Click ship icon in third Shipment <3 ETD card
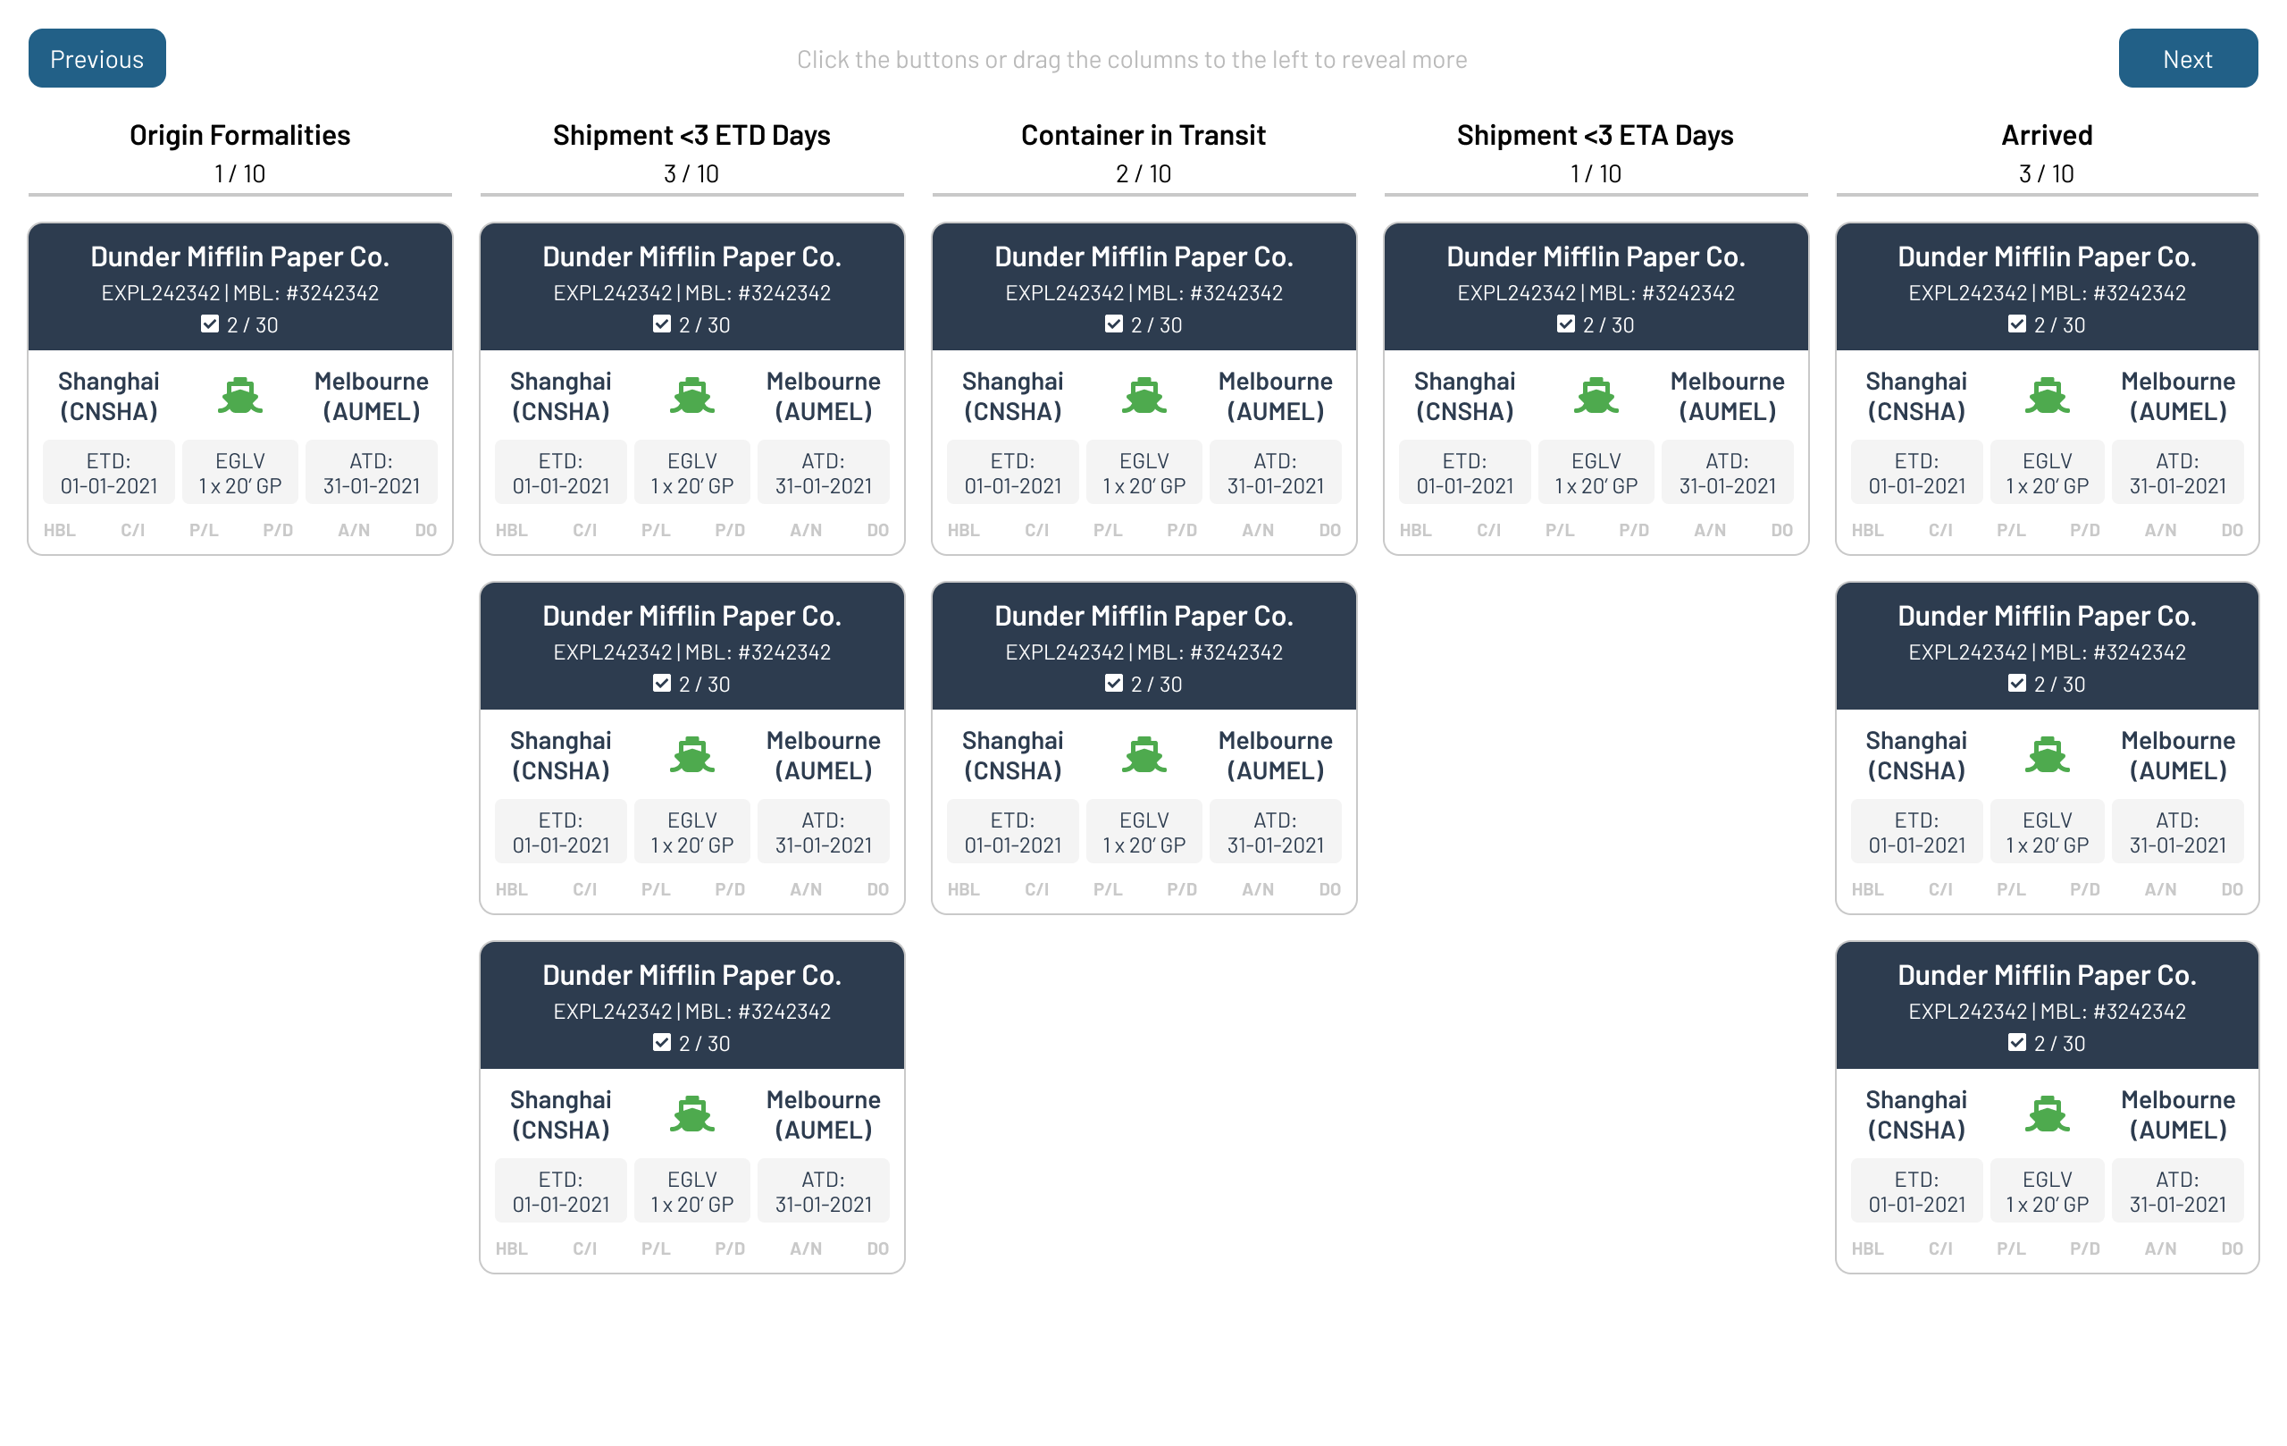The width and height of the screenshot is (2287, 1446). (x=692, y=1114)
